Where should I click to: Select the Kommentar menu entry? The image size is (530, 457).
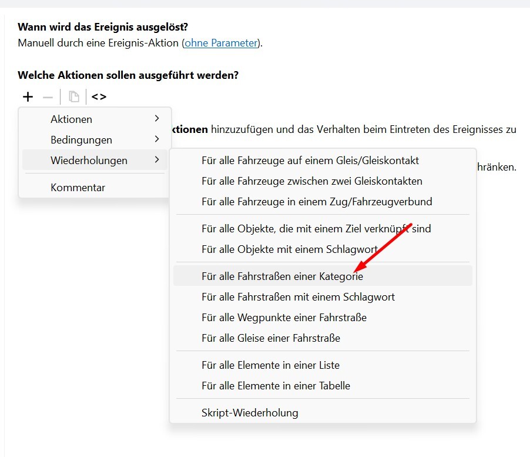pos(78,188)
